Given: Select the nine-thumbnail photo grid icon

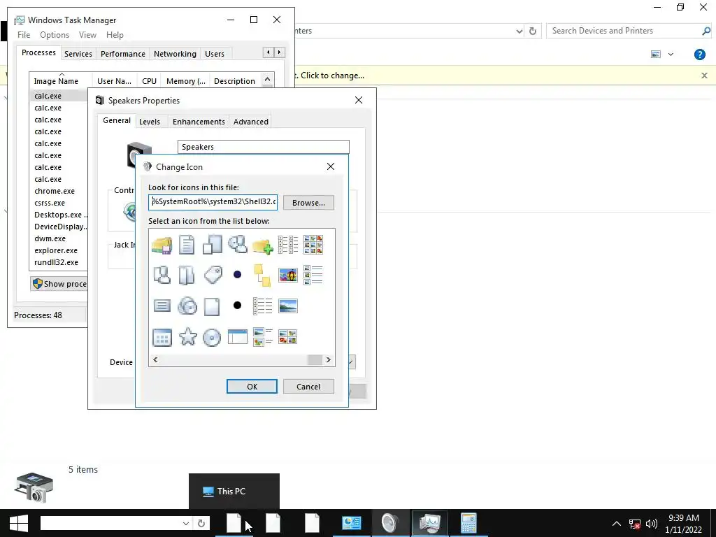Looking at the screenshot, I should [313, 245].
